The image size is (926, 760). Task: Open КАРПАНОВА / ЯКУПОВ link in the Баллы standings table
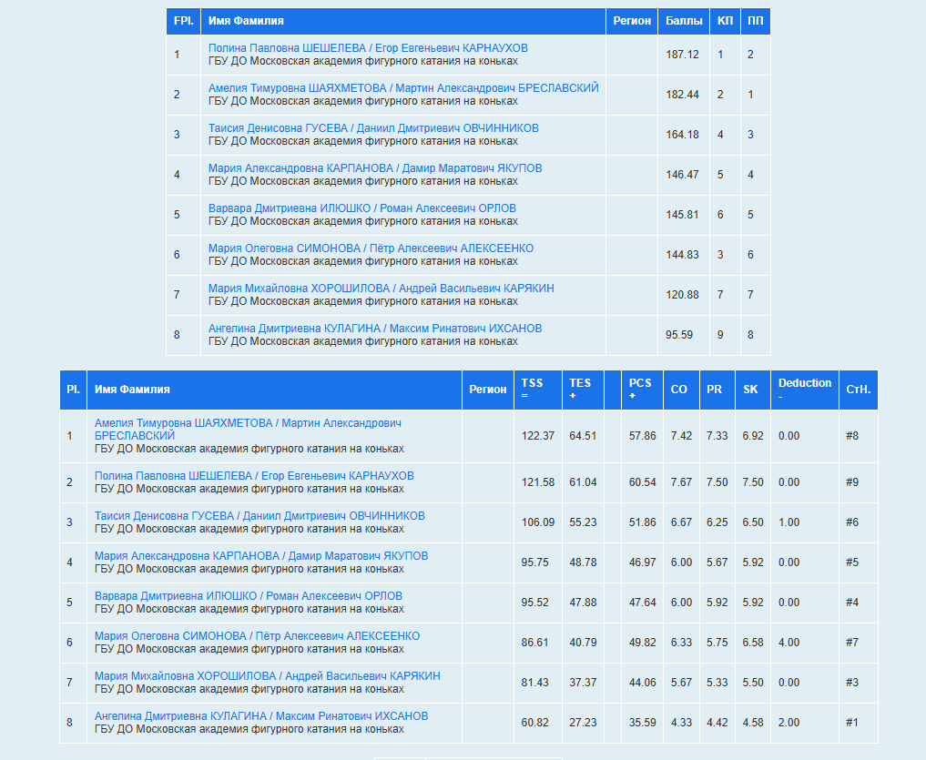[375, 168]
